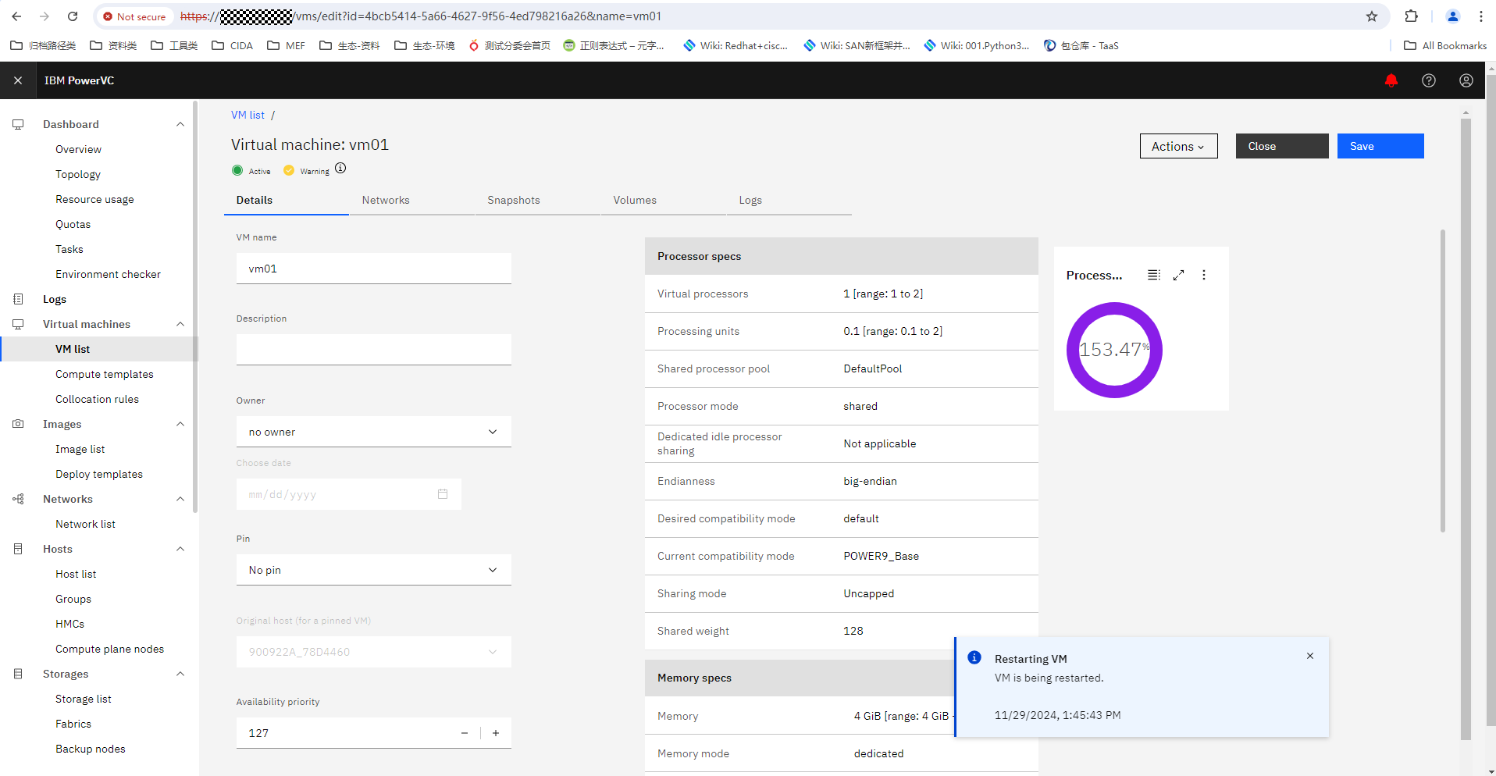The image size is (1496, 776).
Task: Click the Save button
Action: point(1380,146)
